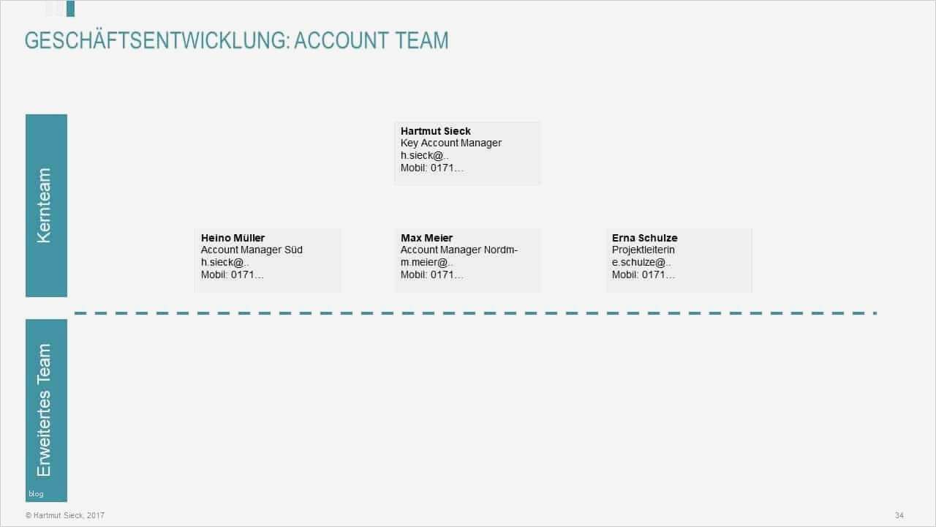Click the dashed divider line between teams
936x527 pixels.
[475, 313]
